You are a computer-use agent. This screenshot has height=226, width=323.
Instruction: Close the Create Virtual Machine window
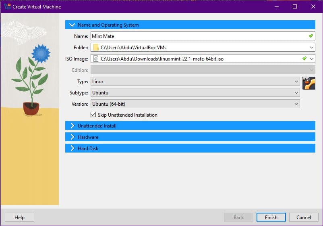tap(313, 6)
